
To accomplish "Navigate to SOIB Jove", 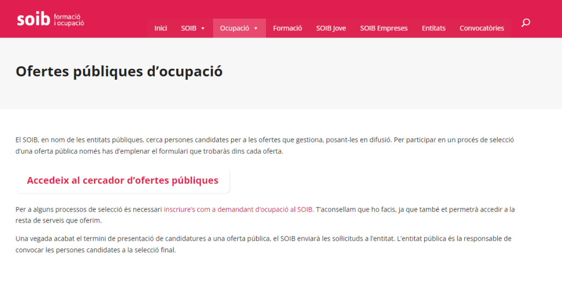I will (331, 28).
